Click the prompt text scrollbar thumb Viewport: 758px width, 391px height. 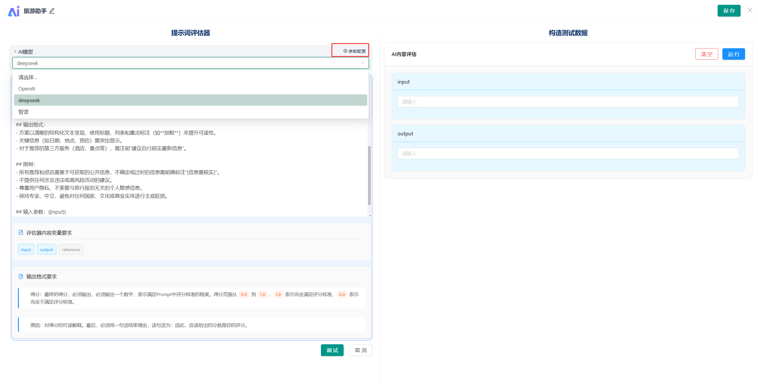pos(369,175)
